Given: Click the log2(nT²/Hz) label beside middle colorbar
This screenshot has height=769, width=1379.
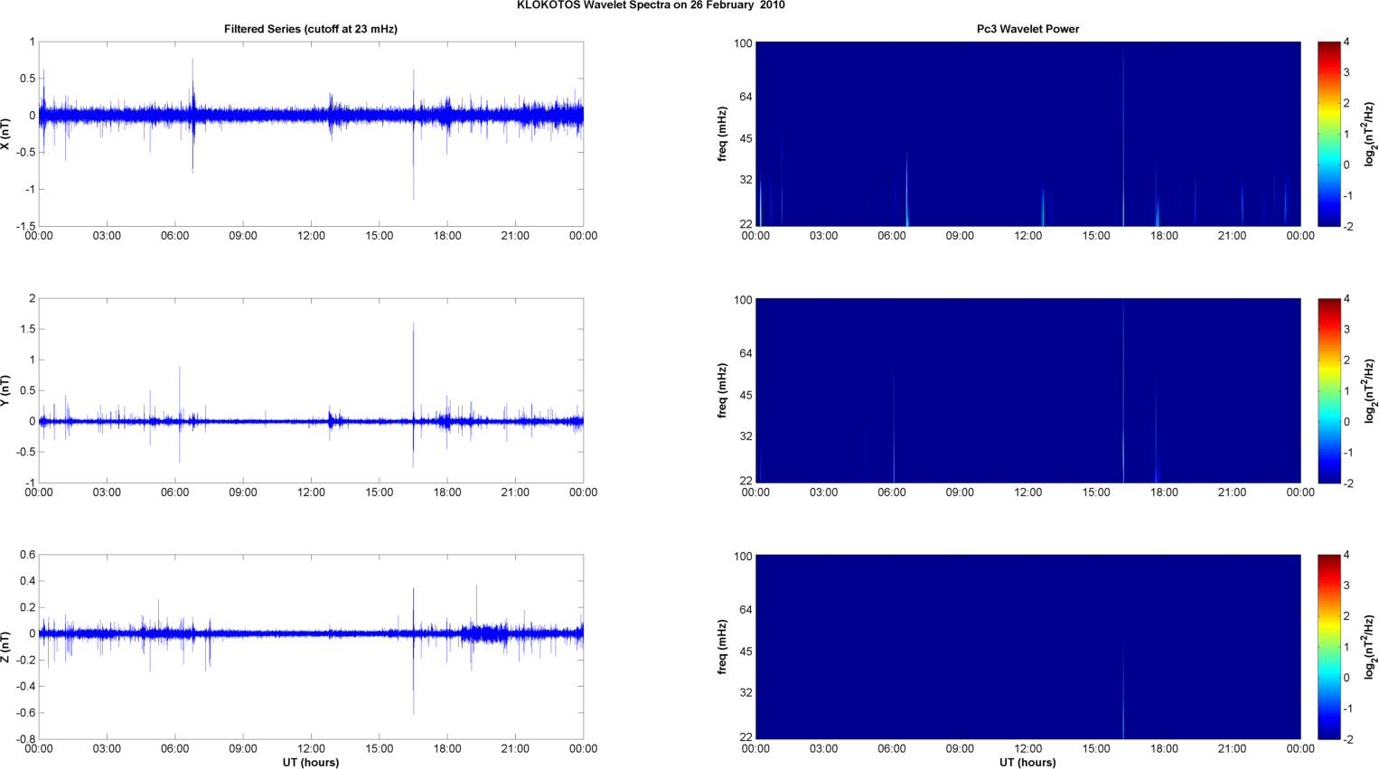Looking at the screenshot, I should coord(1370,390).
